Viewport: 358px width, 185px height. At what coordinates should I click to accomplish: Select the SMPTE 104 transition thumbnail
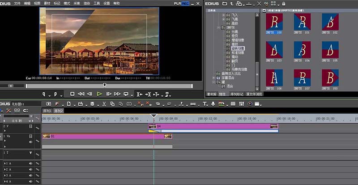click(x=302, y=49)
